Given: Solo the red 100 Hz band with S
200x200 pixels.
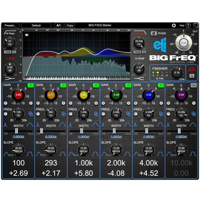Looking at the screenshot, I should pyautogui.click(x=31, y=103).
